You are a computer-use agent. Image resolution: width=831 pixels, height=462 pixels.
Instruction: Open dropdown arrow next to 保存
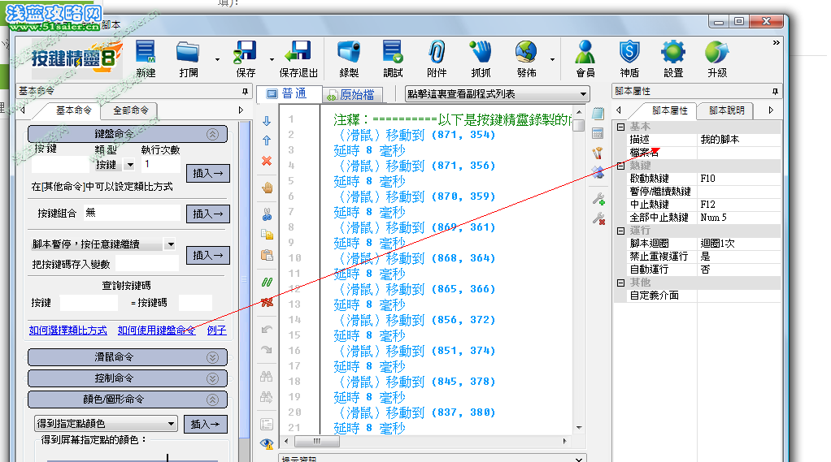272,60
